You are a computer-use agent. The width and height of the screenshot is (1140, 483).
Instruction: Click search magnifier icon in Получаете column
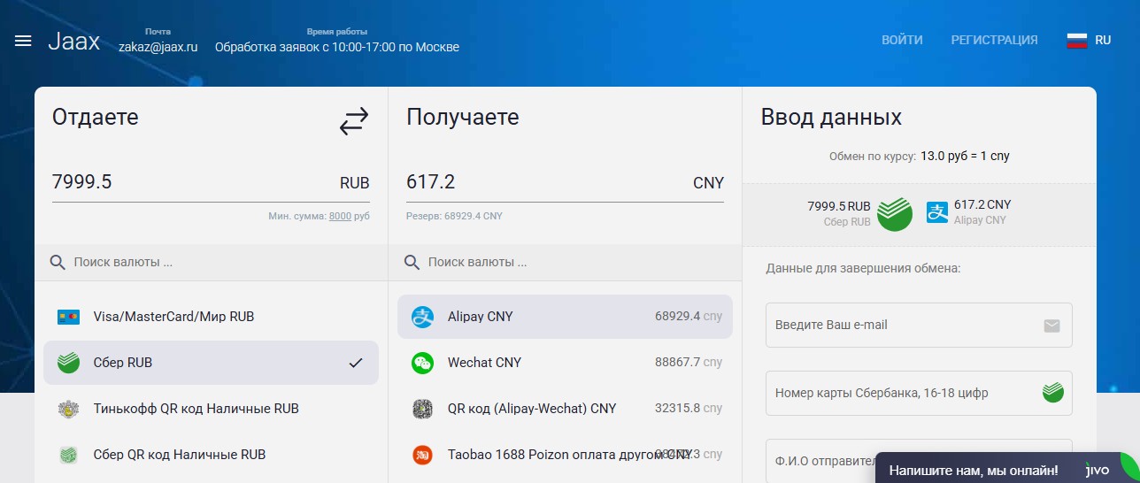pos(412,263)
